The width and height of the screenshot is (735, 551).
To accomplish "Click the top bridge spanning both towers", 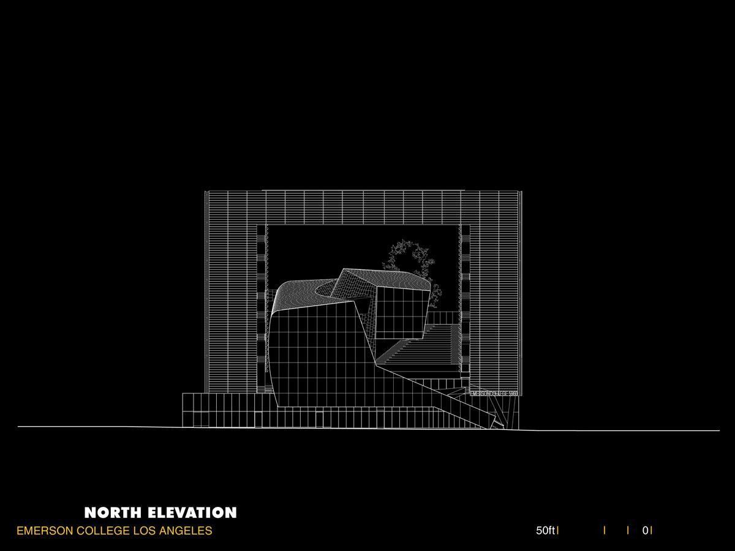I will pyautogui.click(x=363, y=207).
